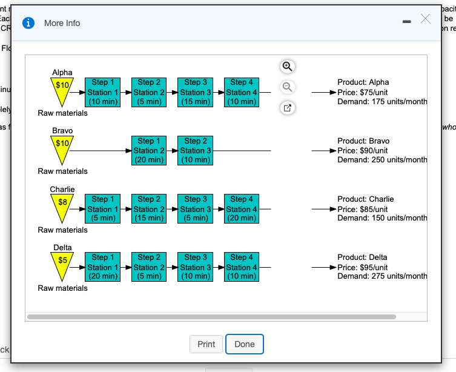Select Charlie Step 2 Station 2 box
Screen dimensions: 456x372
tap(149, 209)
